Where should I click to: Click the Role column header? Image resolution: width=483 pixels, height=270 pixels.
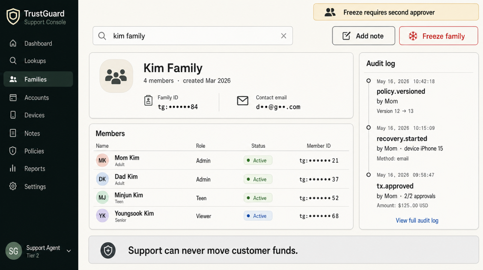(200, 146)
